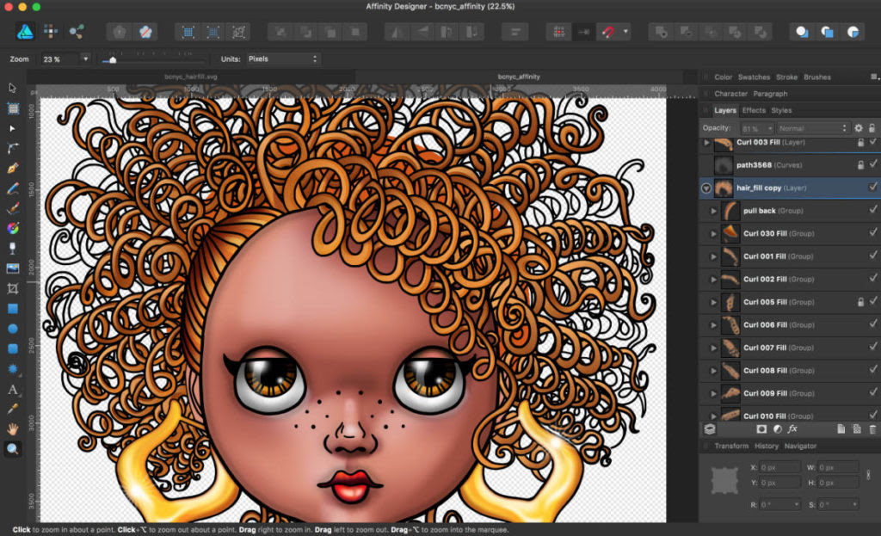Viewport: 881px width, 536px height.
Task: Open the Units dropdown set to Pixels
Action: [282, 59]
